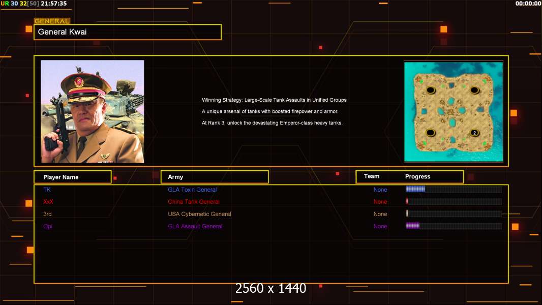The width and height of the screenshot is (542, 305).
Task: Click 3rd's loading progress bar
Action: point(454,213)
